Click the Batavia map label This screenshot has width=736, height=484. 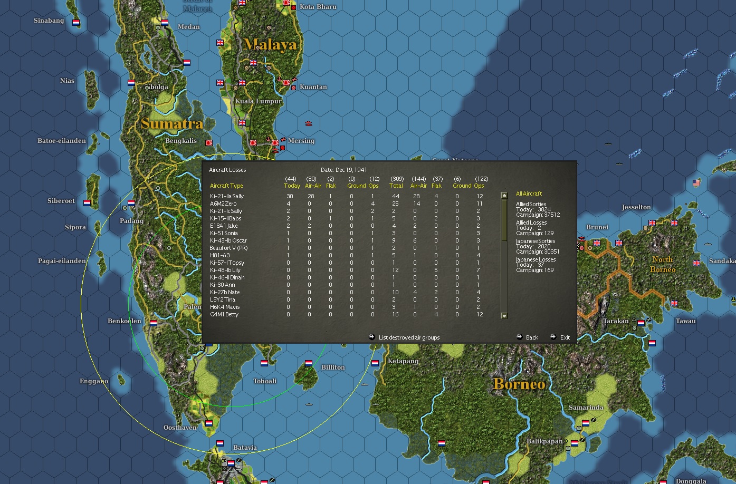coord(245,448)
